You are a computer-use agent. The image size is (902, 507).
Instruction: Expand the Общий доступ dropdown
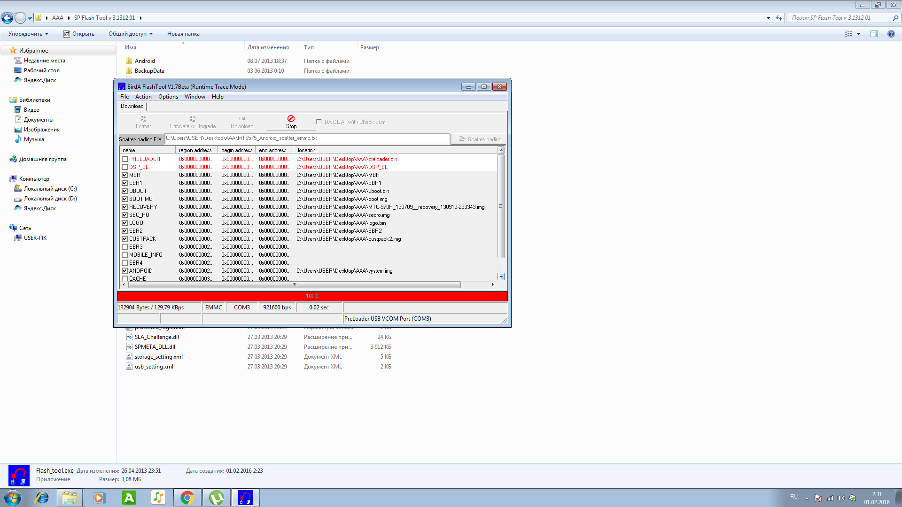pos(131,34)
